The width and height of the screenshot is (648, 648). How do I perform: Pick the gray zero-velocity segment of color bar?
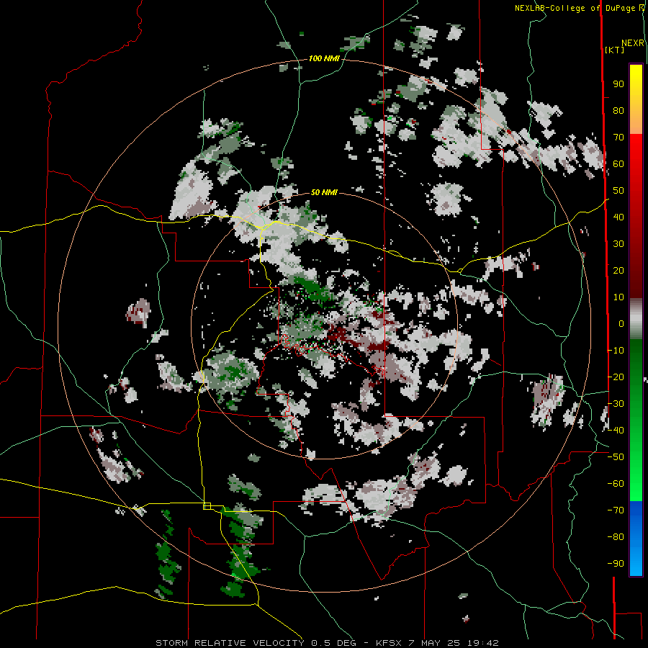tap(636, 319)
